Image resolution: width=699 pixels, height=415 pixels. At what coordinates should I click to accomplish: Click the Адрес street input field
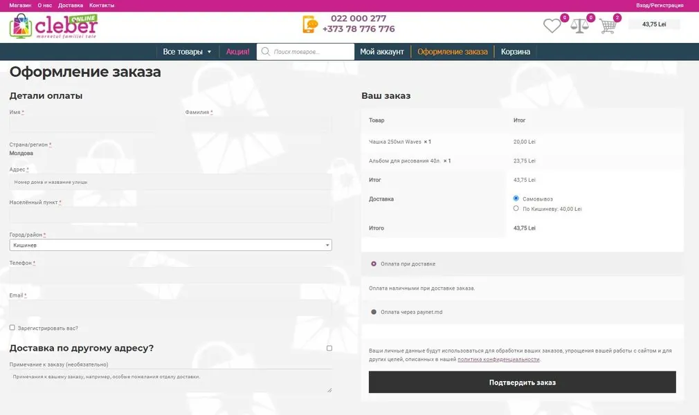(170, 182)
